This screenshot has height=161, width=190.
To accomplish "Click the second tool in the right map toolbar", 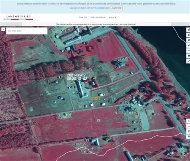I will 188,35.
